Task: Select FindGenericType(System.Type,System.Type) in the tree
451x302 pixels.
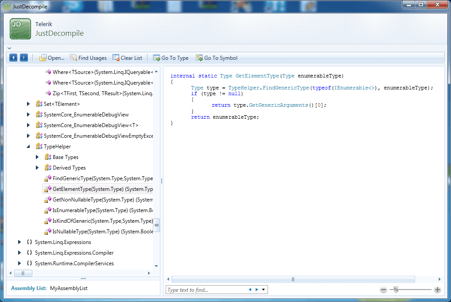Action: pyautogui.click(x=98, y=178)
